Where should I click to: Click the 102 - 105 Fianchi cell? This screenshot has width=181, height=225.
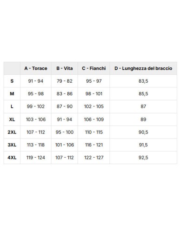click(x=94, y=106)
